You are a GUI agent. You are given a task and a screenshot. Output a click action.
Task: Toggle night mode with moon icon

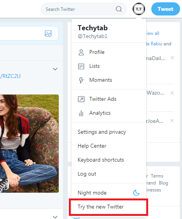(136, 193)
